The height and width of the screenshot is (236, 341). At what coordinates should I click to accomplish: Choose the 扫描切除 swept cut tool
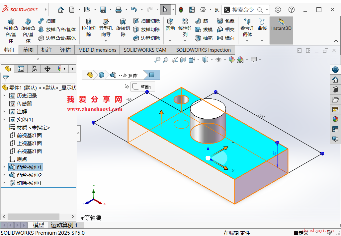(146, 21)
